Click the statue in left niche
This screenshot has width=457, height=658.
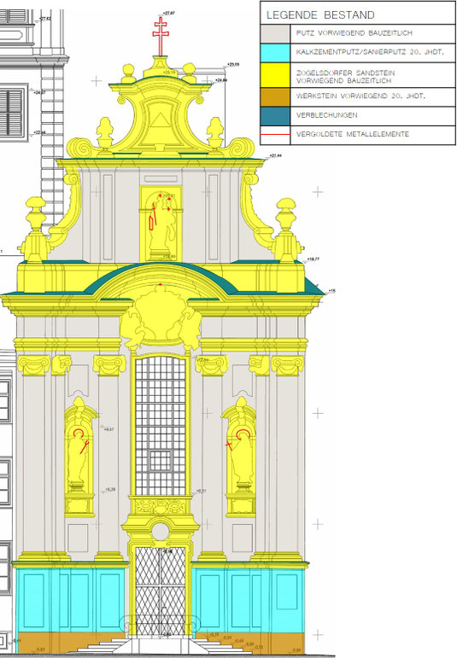point(79,457)
